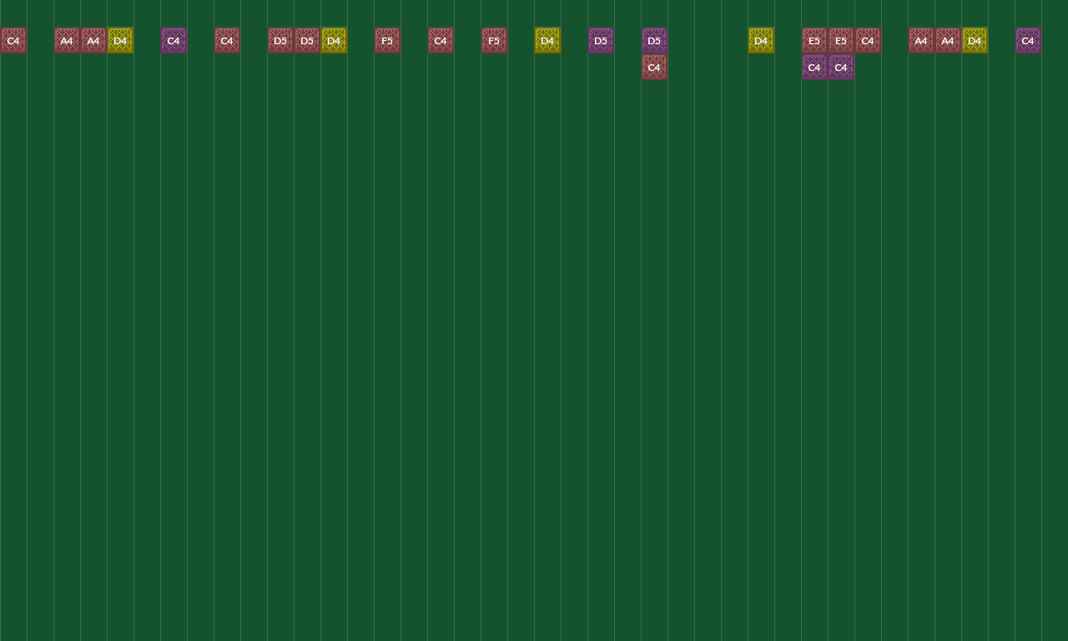
Task: Click the red C4 beneath the purple D5
Action: tap(654, 67)
